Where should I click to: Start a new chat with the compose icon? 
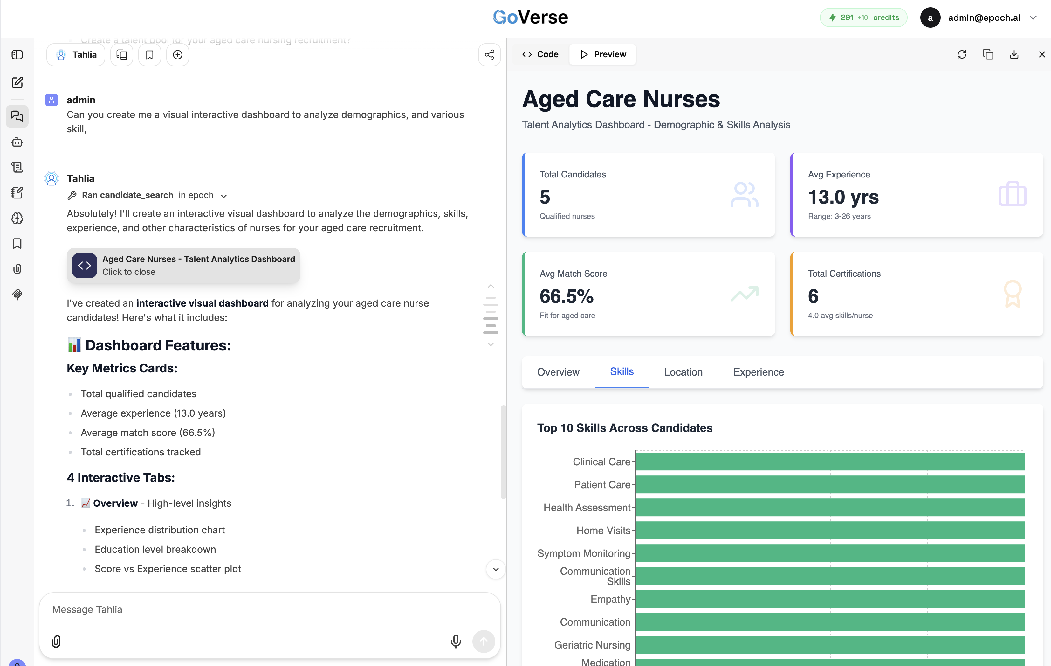click(x=17, y=83)
